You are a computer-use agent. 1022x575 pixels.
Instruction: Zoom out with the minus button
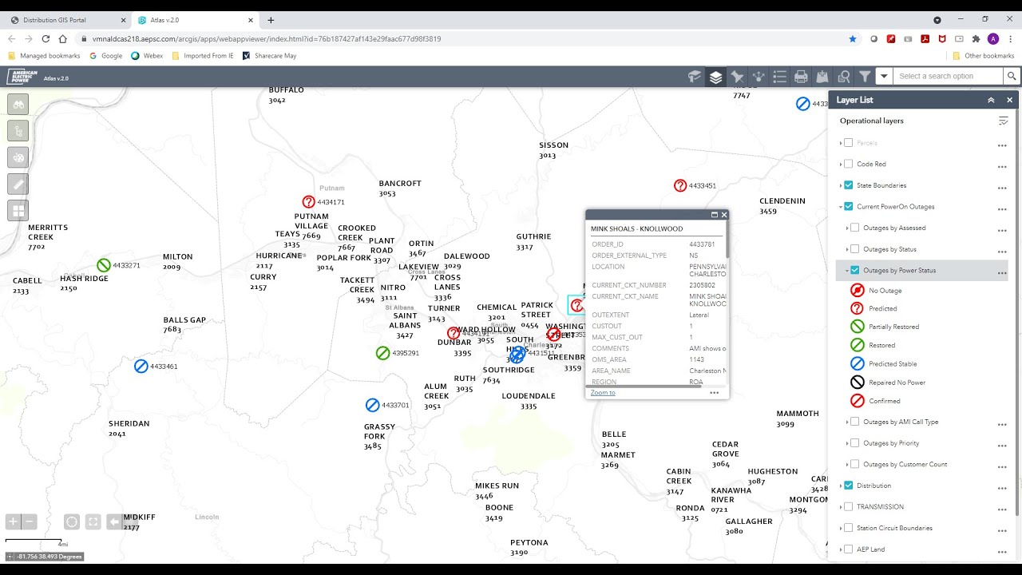tap(30, 521)
